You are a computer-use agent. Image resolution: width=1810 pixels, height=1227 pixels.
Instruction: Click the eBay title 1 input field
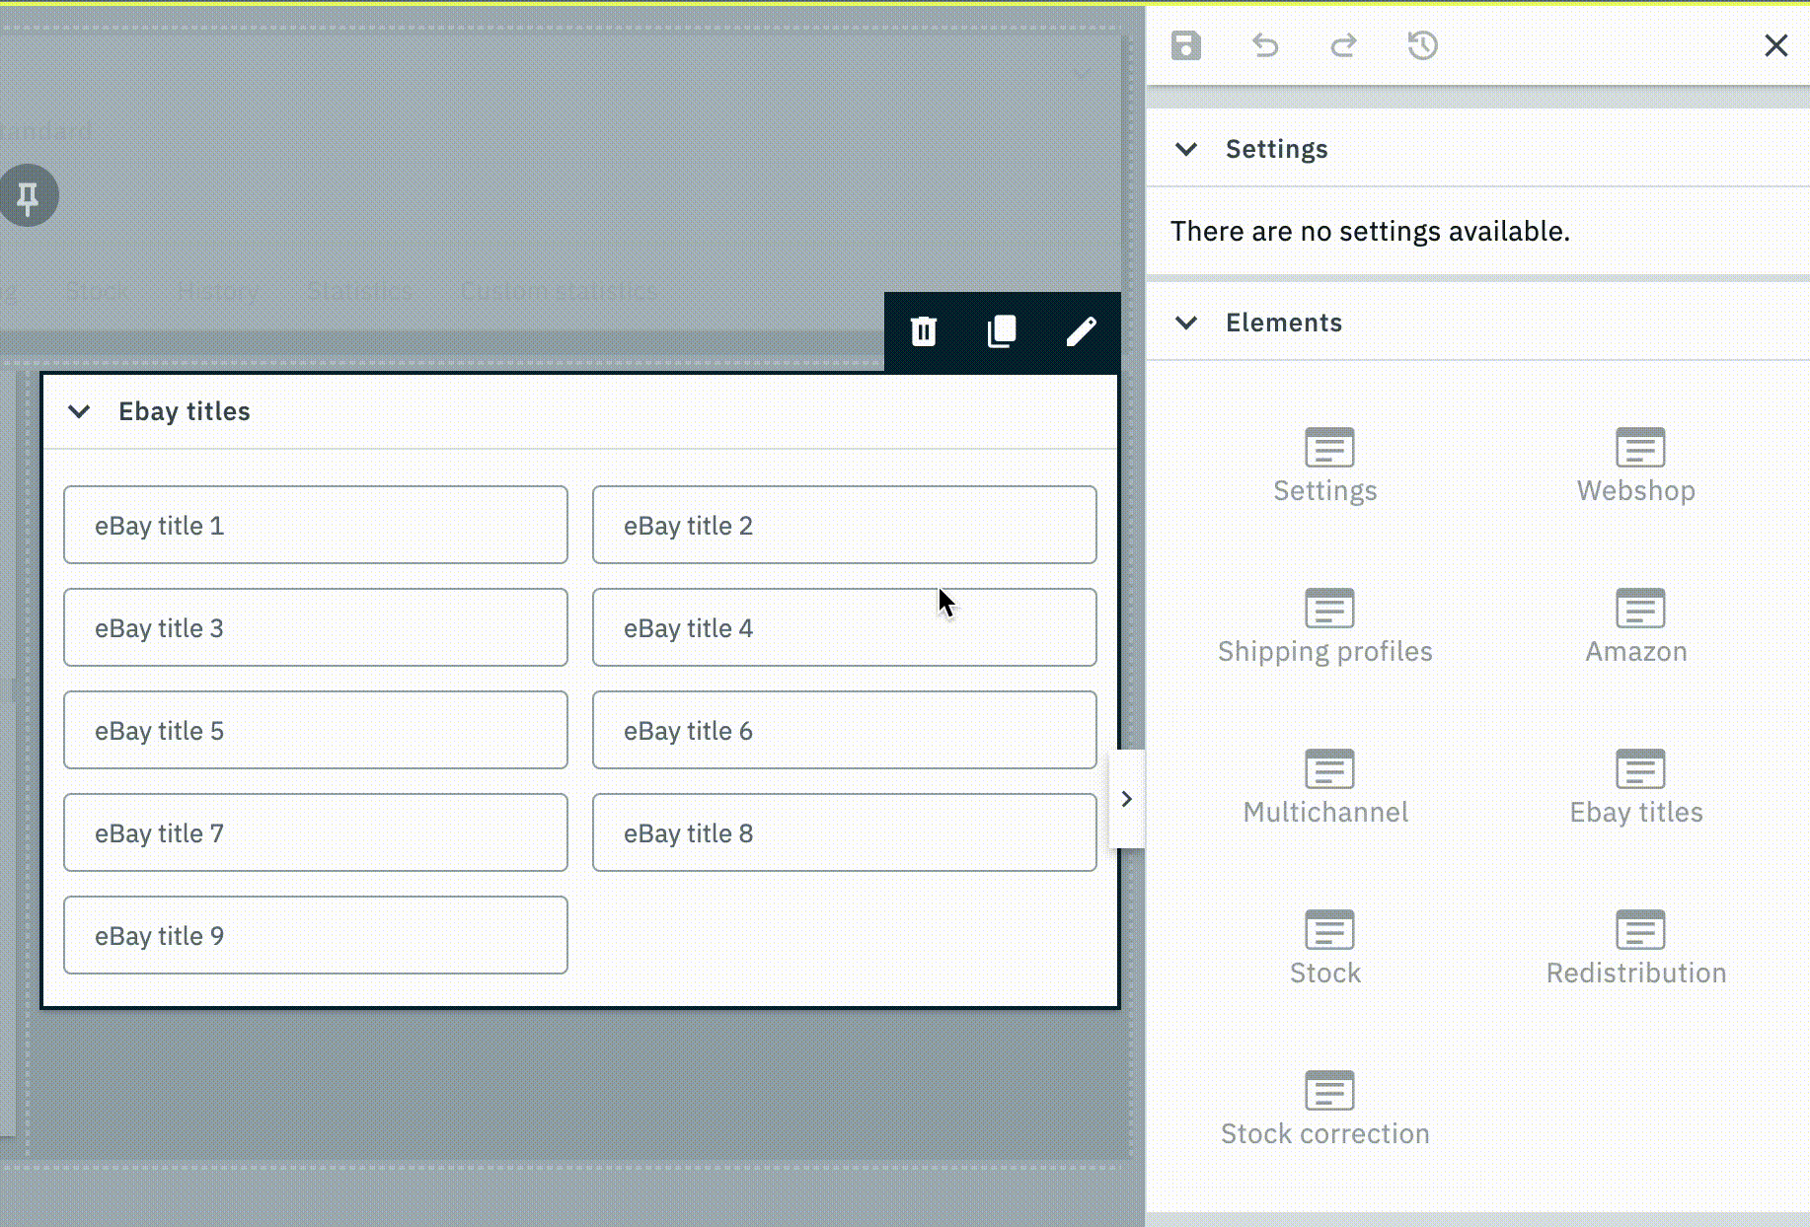[x=316, y=525]
